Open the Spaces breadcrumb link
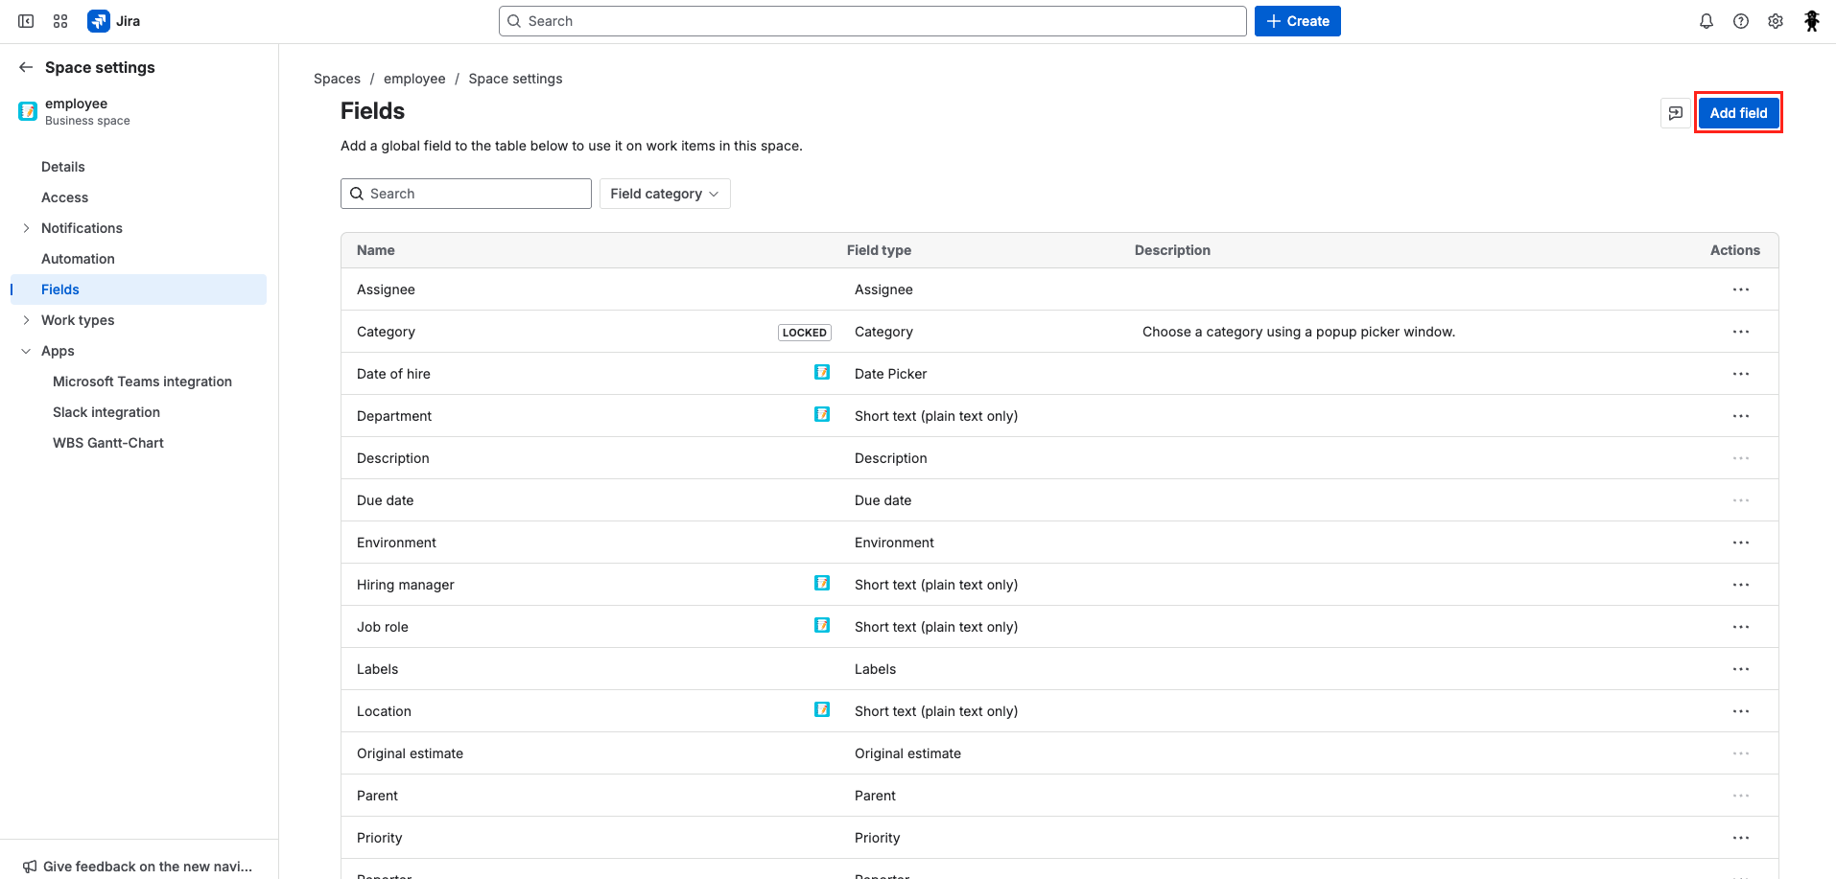Viewport: 1836px width, 879px height. 337,79
